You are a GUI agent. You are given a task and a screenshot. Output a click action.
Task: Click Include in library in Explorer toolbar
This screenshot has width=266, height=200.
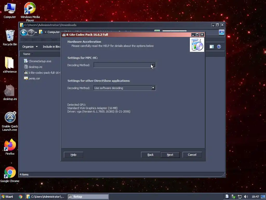[52, 47]
